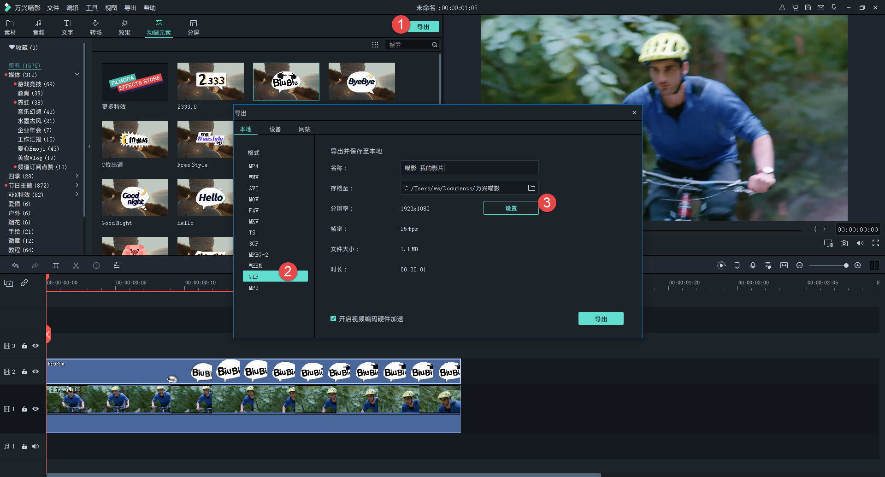
Task: Select the scissors split tool
Action: coord(76,265)
